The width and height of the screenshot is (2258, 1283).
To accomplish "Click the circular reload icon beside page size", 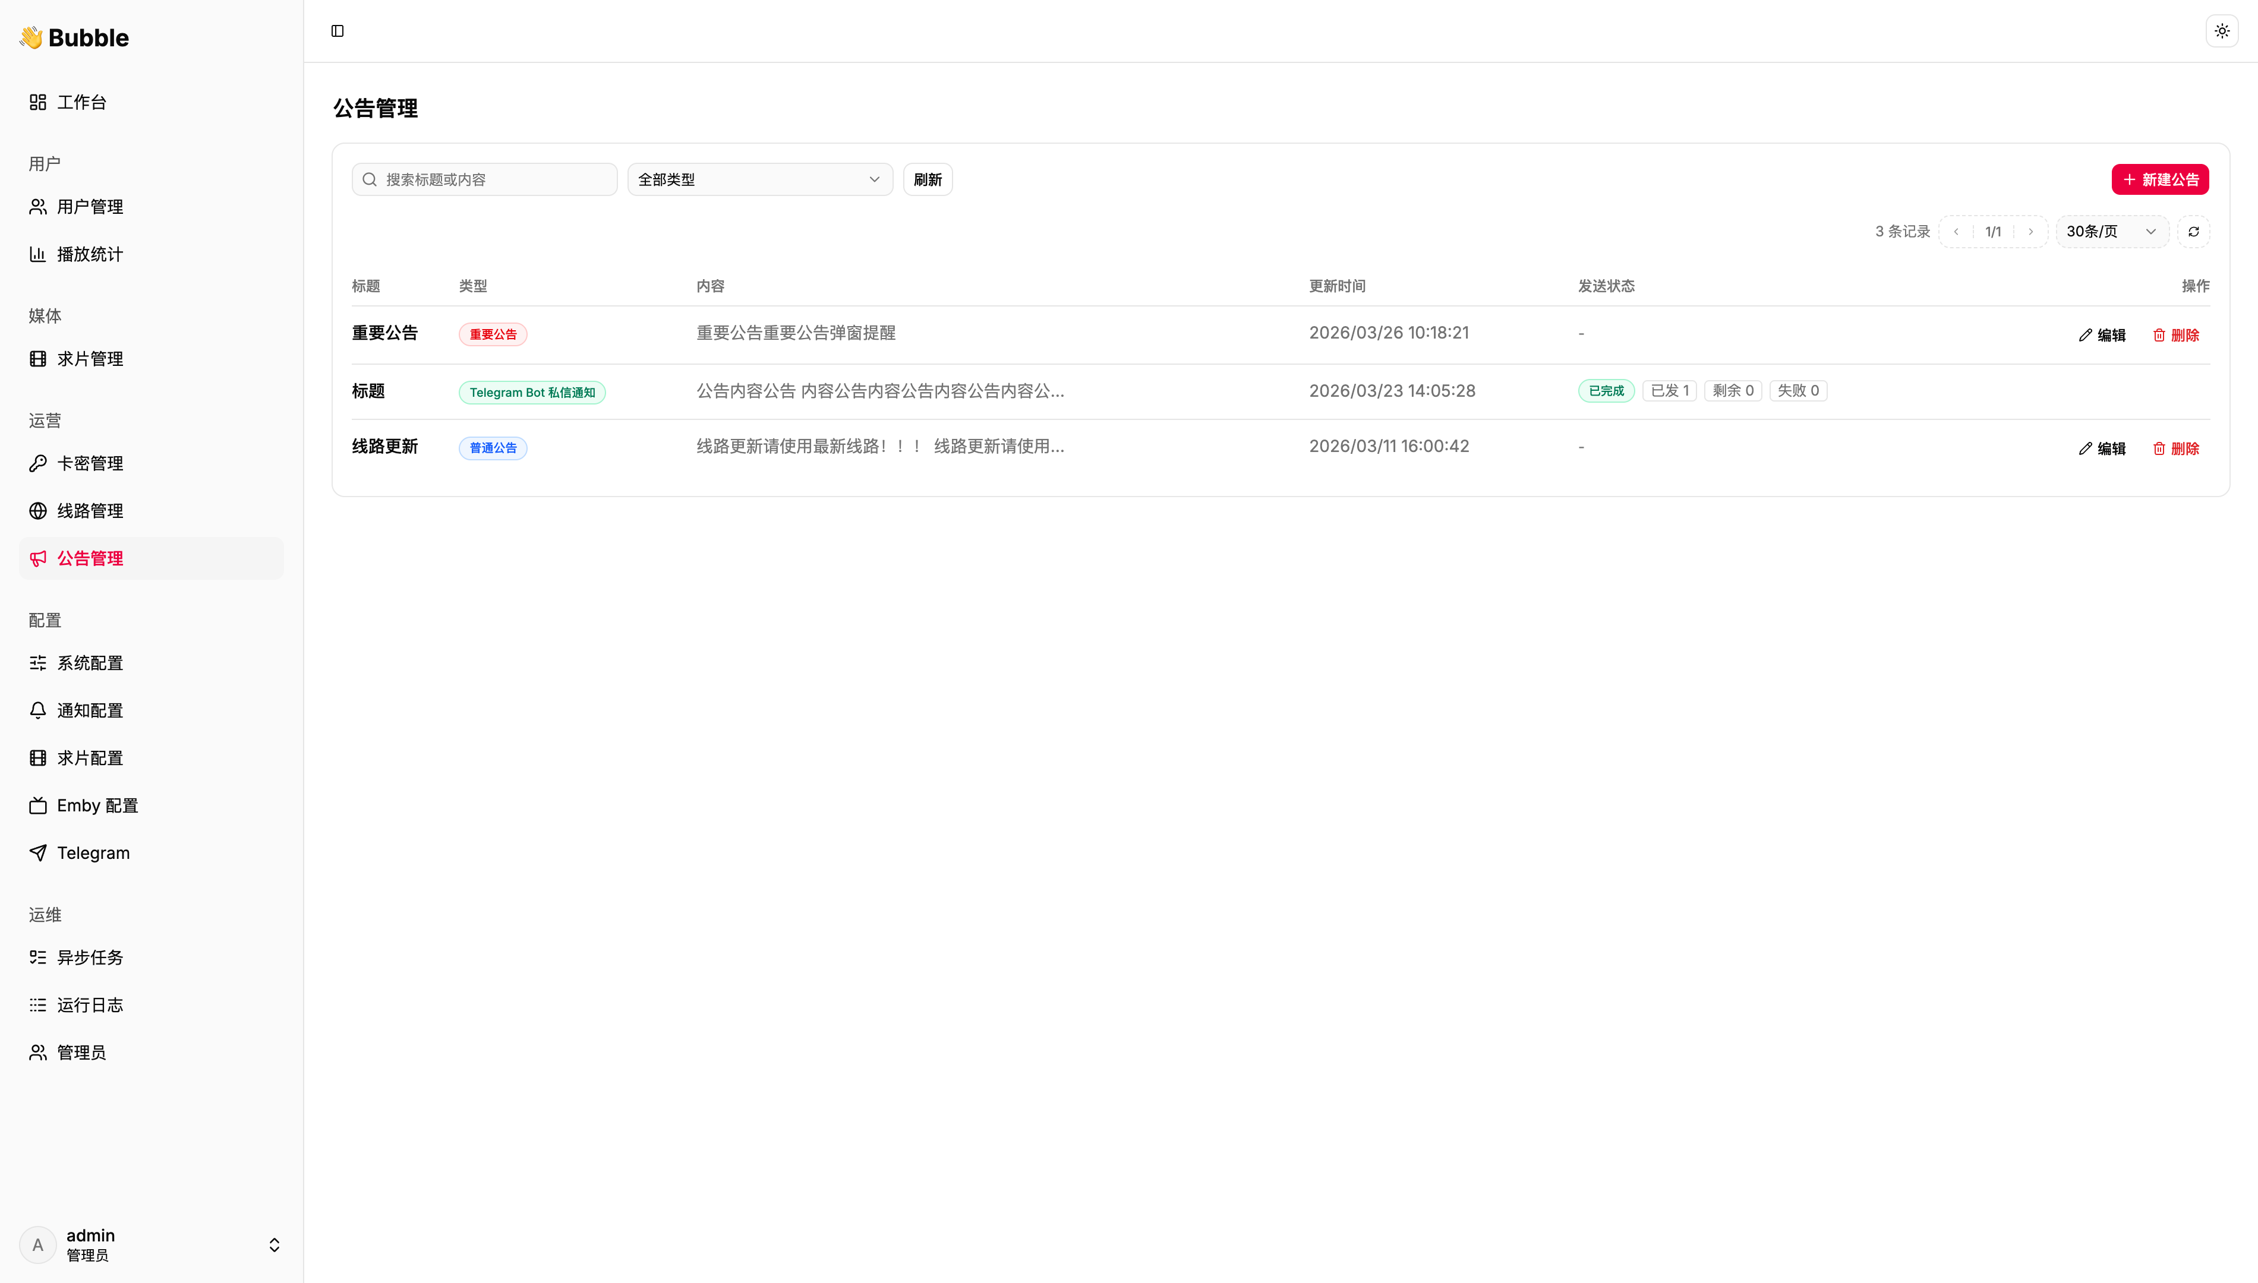I will (2194, 232).
